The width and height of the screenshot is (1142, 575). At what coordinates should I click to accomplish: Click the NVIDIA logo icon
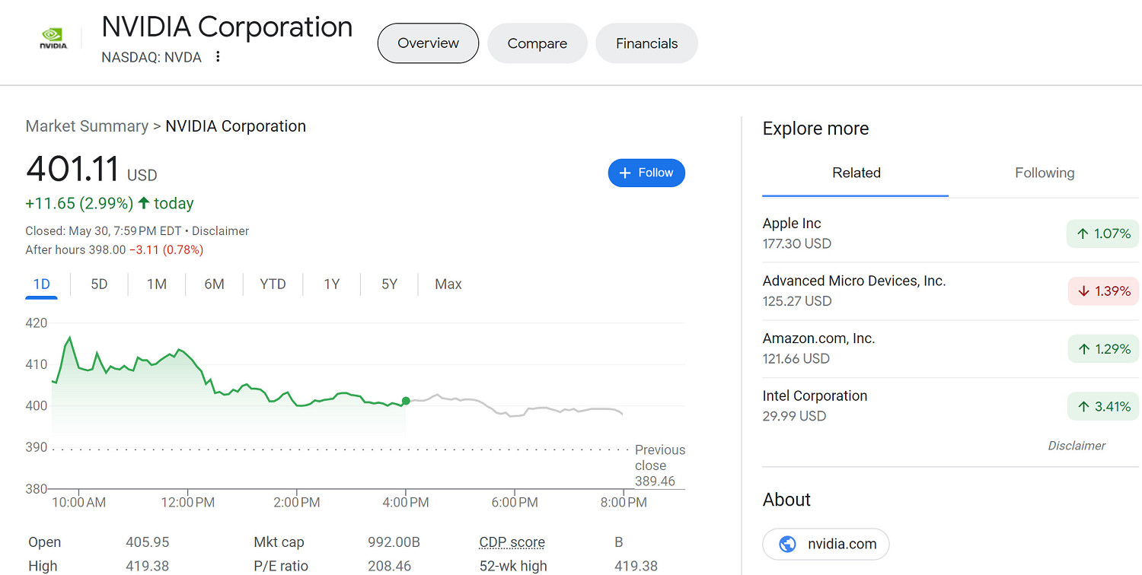coord(53,40)
